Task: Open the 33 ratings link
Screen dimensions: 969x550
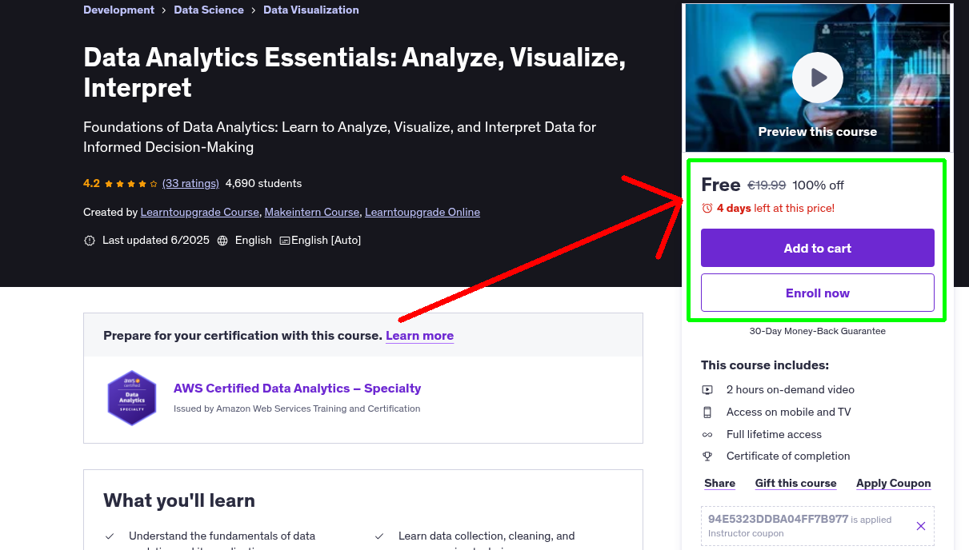Action: [x=190, y=184]
